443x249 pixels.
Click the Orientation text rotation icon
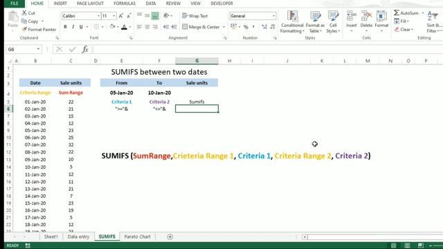pyautogui.click(x=166, y=15)
